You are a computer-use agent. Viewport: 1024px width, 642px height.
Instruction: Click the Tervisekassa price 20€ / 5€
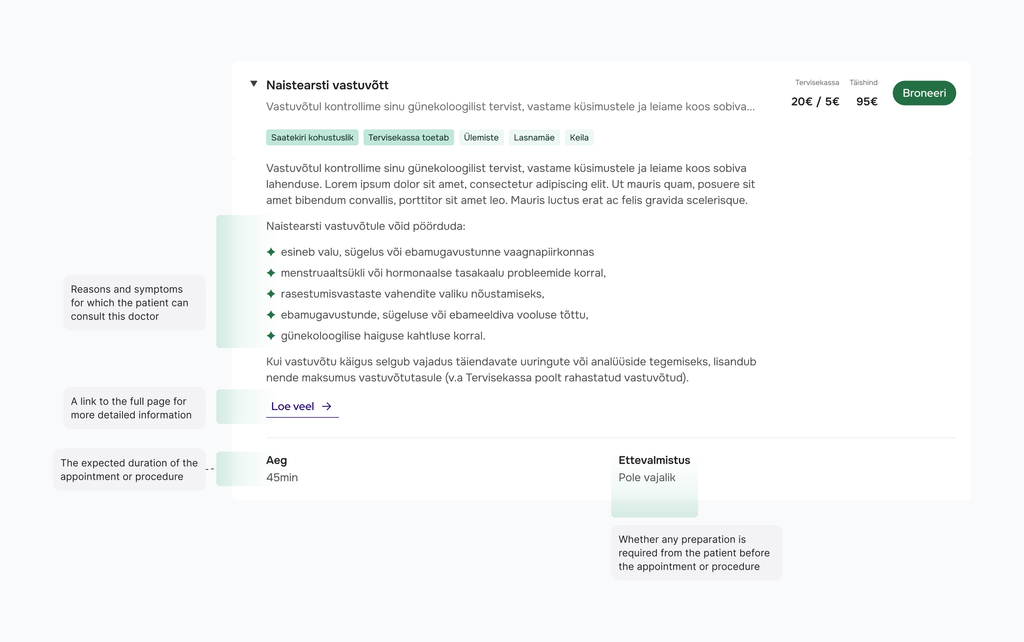pos(815,101)
